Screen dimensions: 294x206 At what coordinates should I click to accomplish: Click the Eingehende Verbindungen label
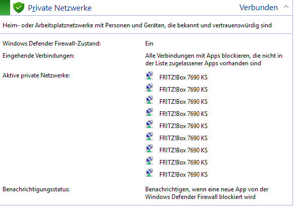click(x=38, y=56)
